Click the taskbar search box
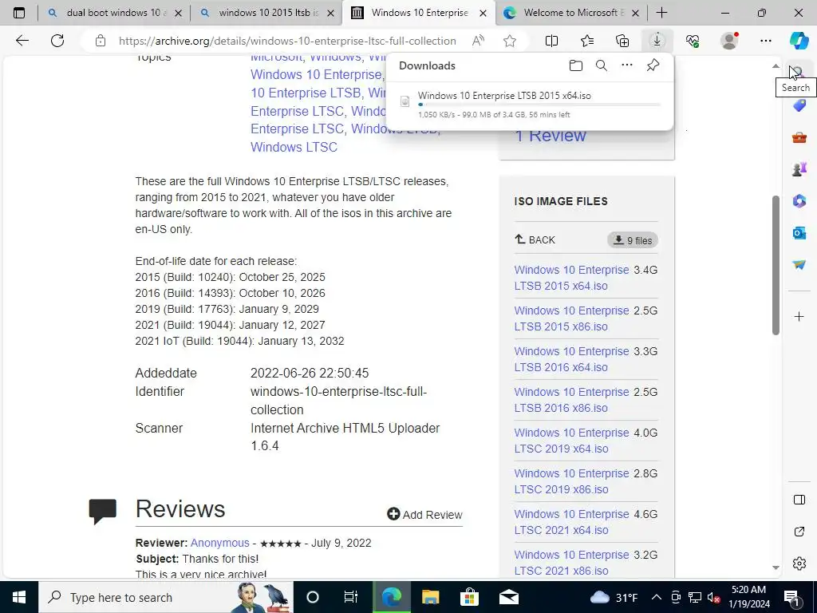The image size is (817, 613). coord(166,597)
